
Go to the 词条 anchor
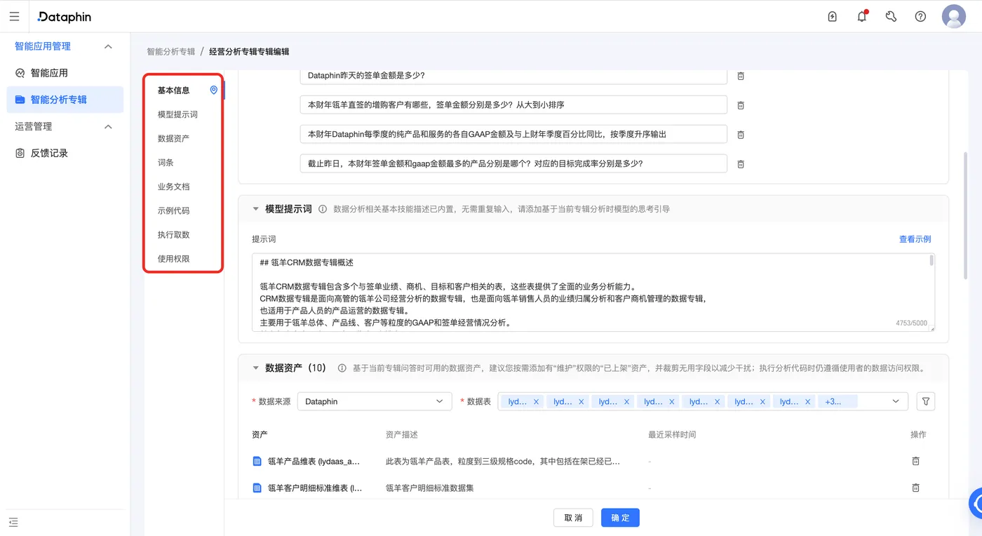click(x=166, y=162)
